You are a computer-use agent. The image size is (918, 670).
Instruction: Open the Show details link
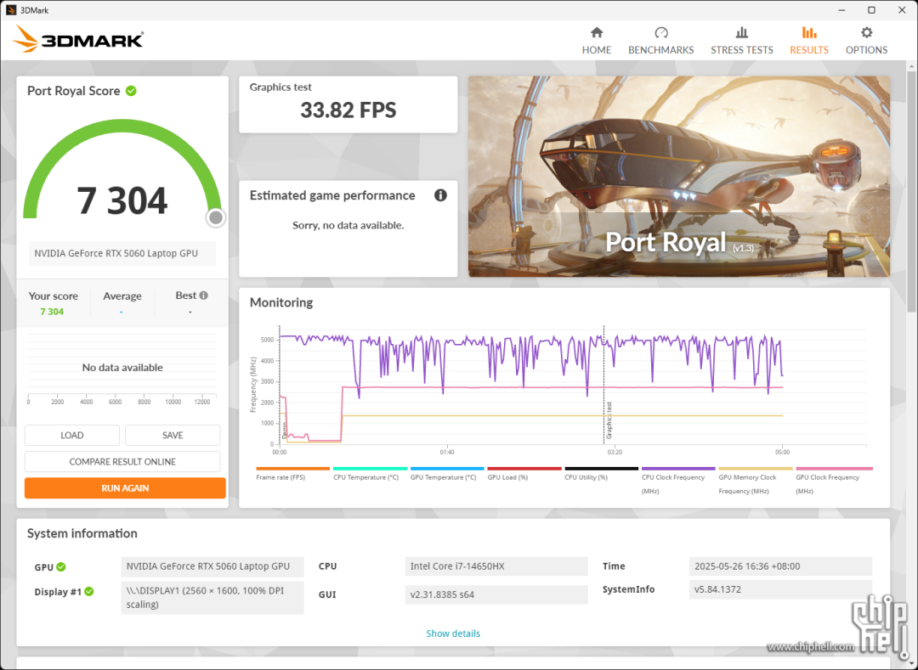(453, 633)
